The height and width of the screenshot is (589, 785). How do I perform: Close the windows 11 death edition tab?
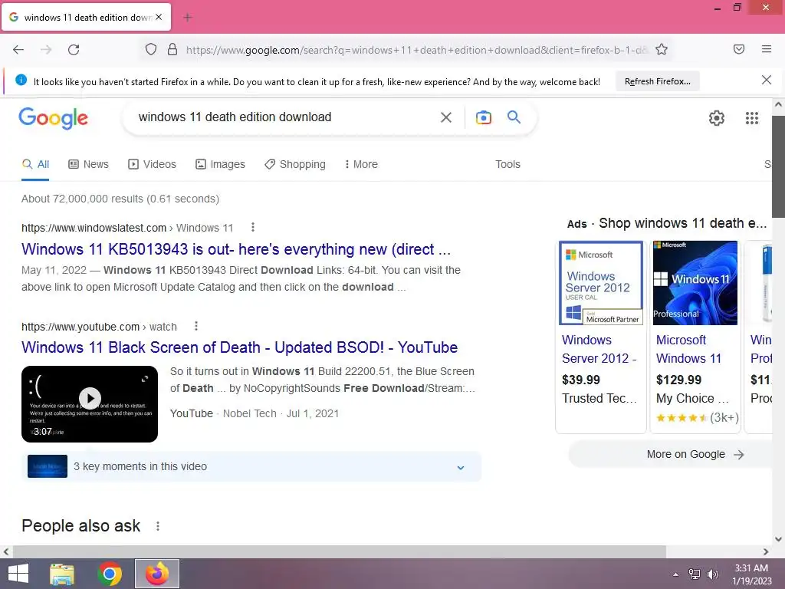(159, 17)
